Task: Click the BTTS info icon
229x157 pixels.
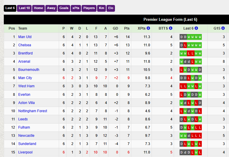Action: click(x=171, y=28)
